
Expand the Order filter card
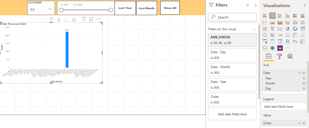click(232, 99)
